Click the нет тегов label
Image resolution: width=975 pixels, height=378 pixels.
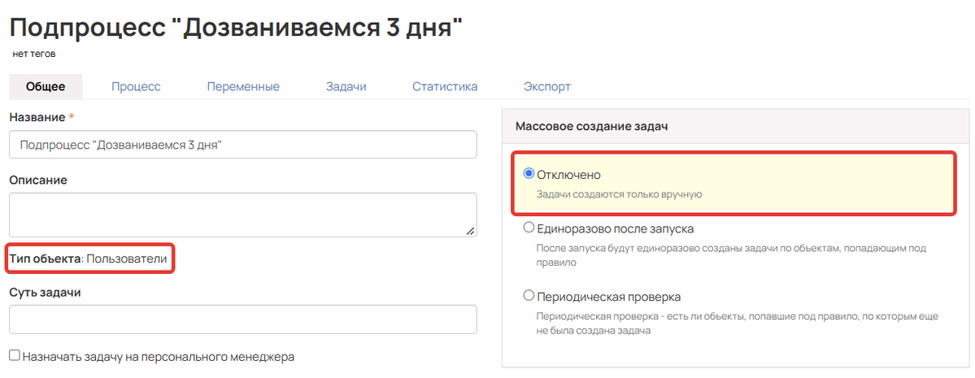point(34,54)
